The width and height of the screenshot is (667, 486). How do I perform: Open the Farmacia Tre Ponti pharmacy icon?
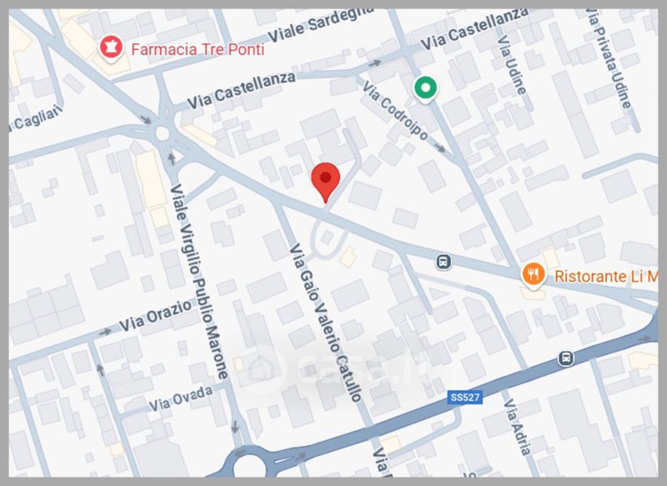click(x=111, y=48)
